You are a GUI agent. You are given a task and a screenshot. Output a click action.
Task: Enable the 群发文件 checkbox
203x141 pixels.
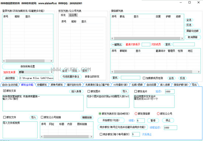click(x=4, y=117)
